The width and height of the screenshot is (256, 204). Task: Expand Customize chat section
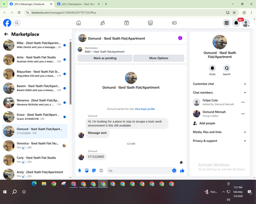point(220,84)
